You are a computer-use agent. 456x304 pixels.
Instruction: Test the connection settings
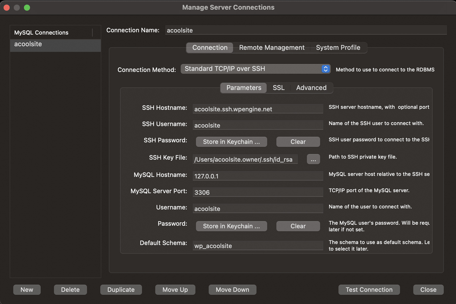(369, 290)
